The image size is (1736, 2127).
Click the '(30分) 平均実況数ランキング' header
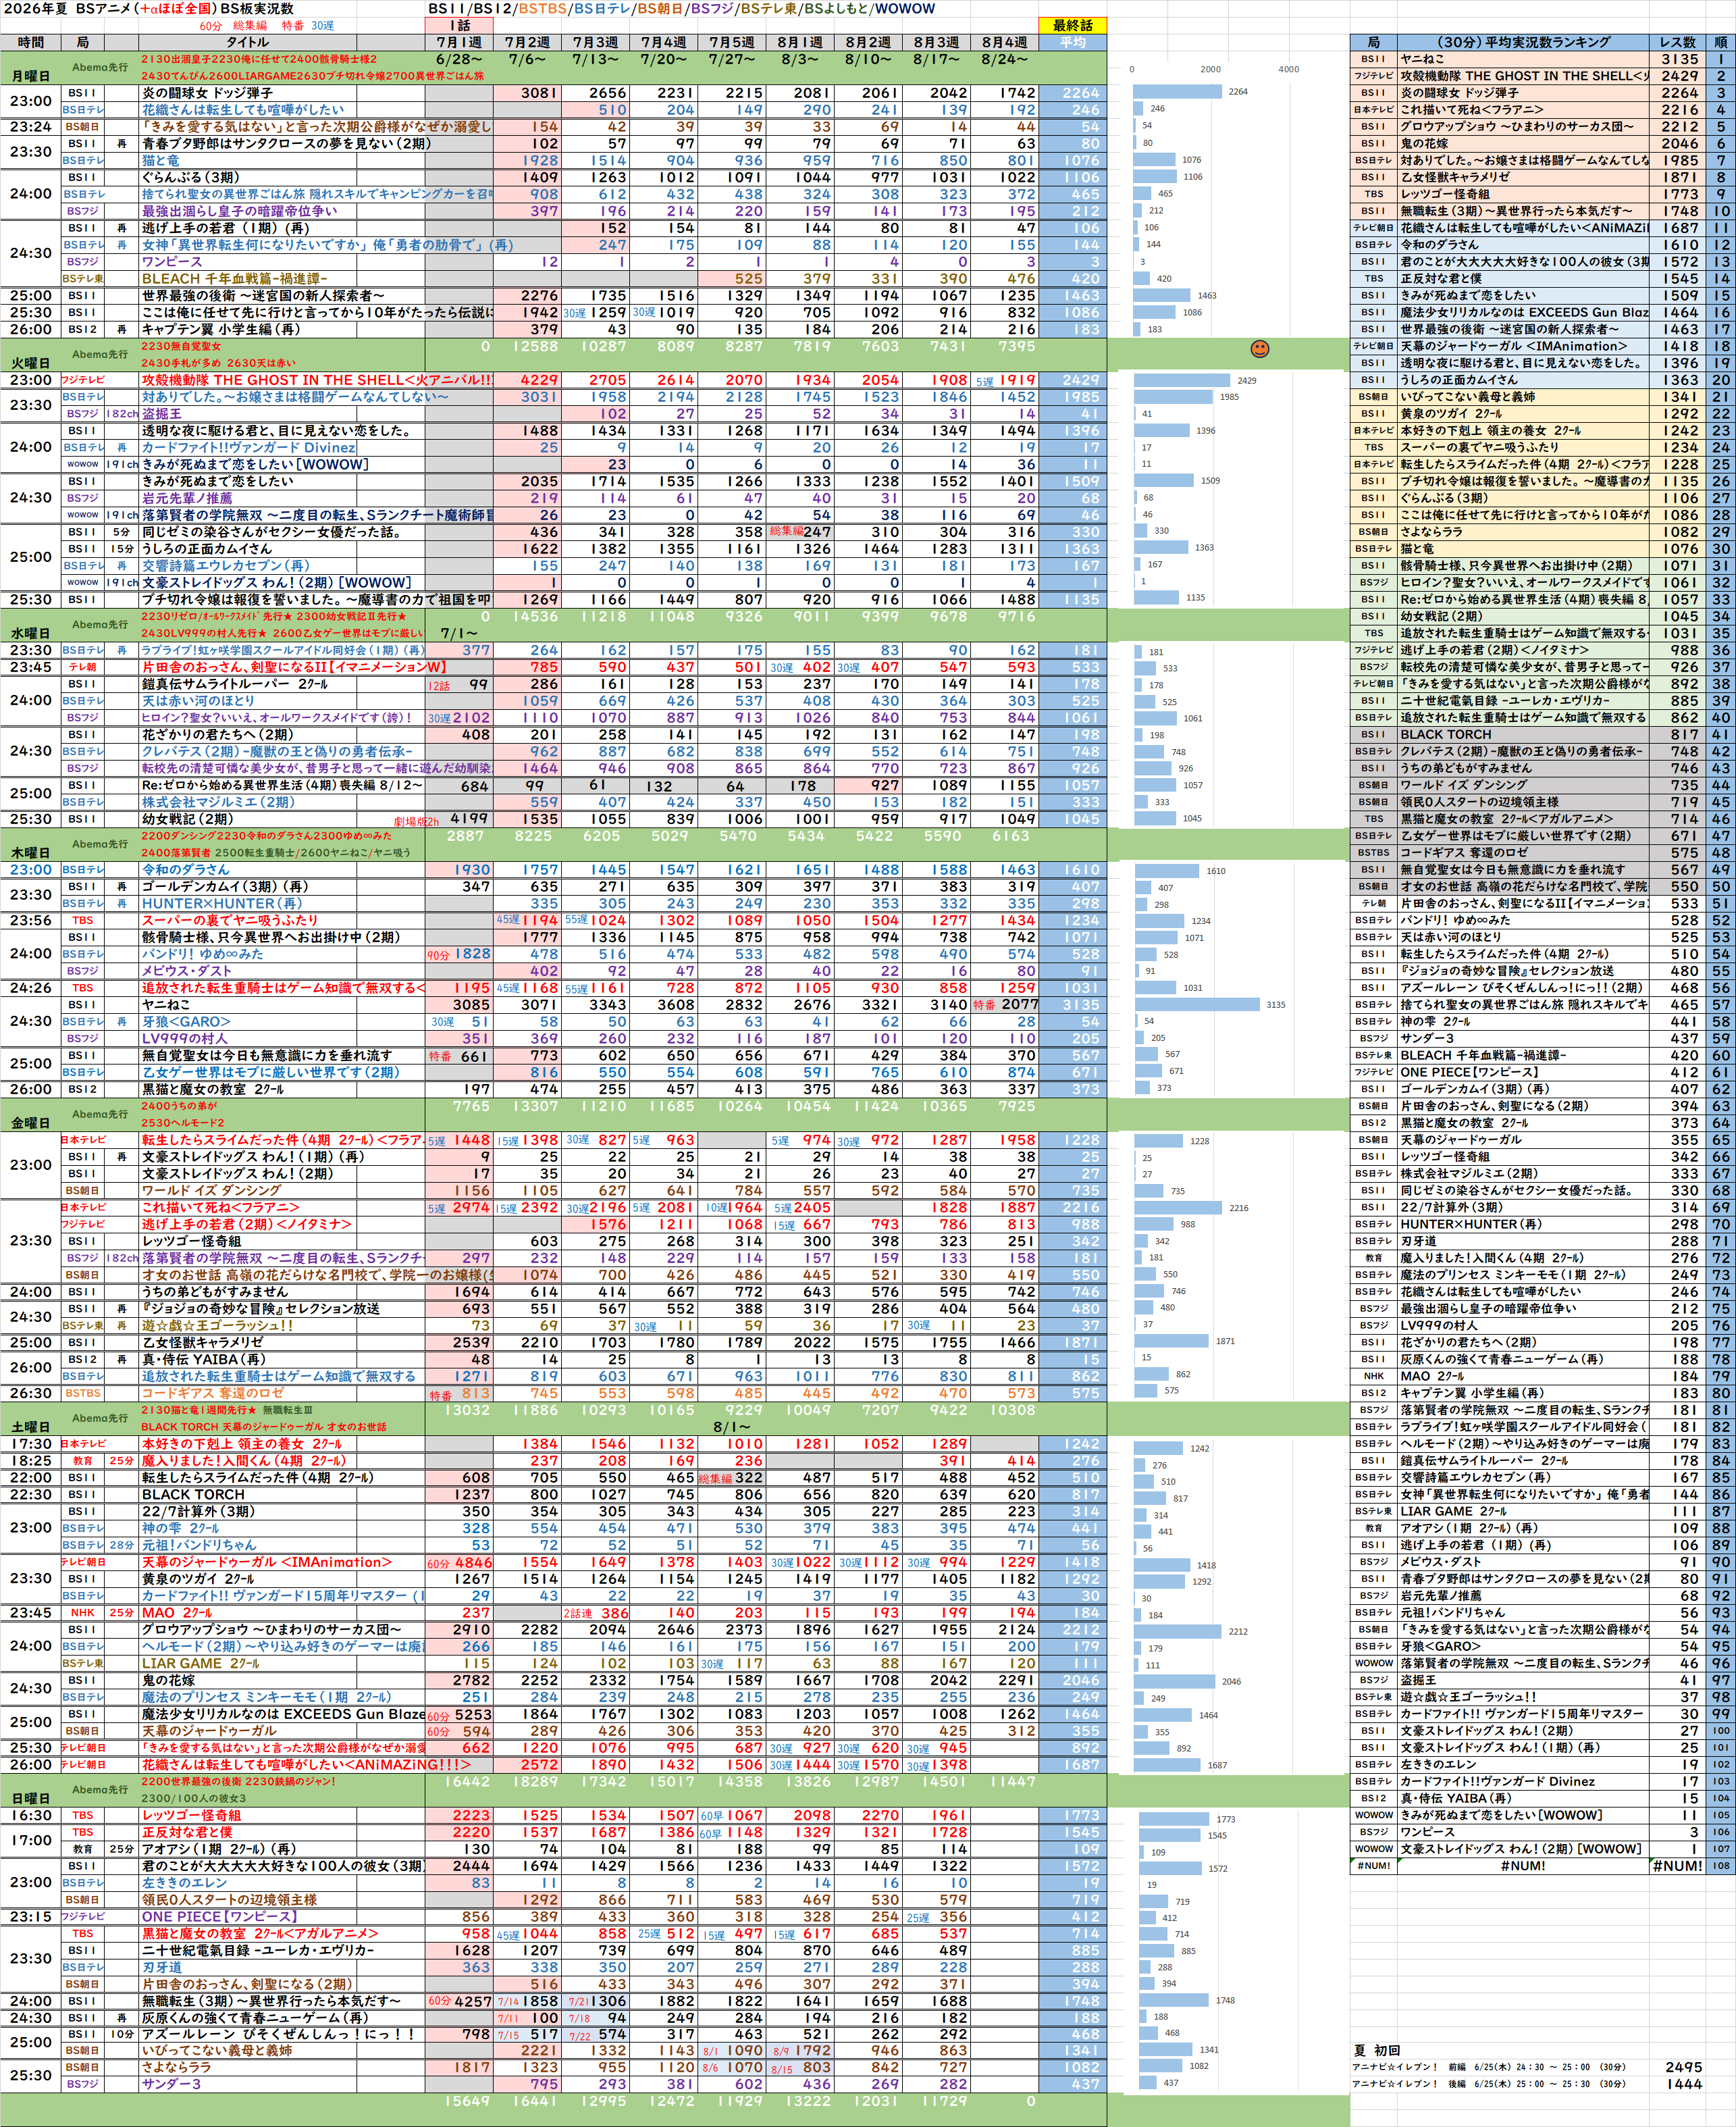(x=1523, y=42)
